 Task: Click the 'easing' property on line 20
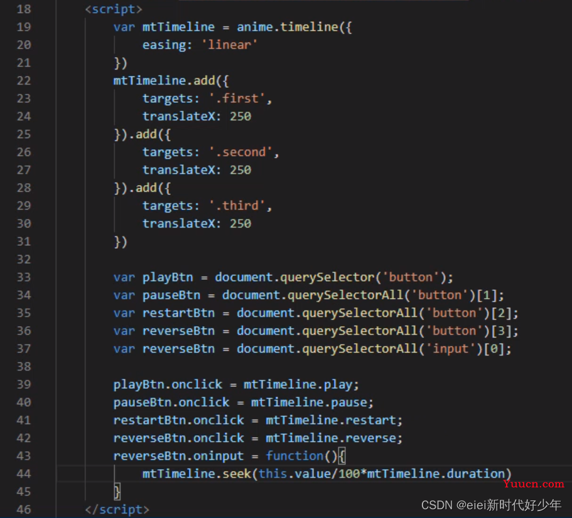pos(164,45)
